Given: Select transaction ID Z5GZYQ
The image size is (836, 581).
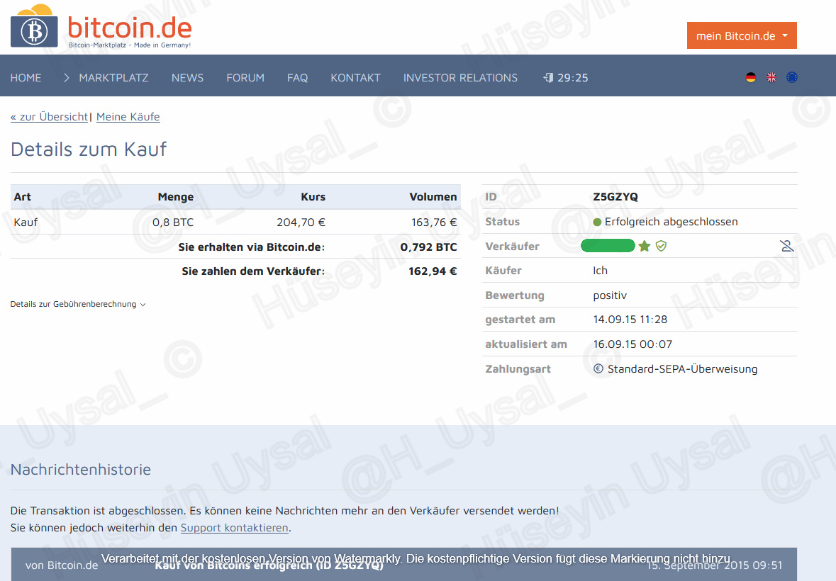Looking at the screenshot, I should (615, 197).
